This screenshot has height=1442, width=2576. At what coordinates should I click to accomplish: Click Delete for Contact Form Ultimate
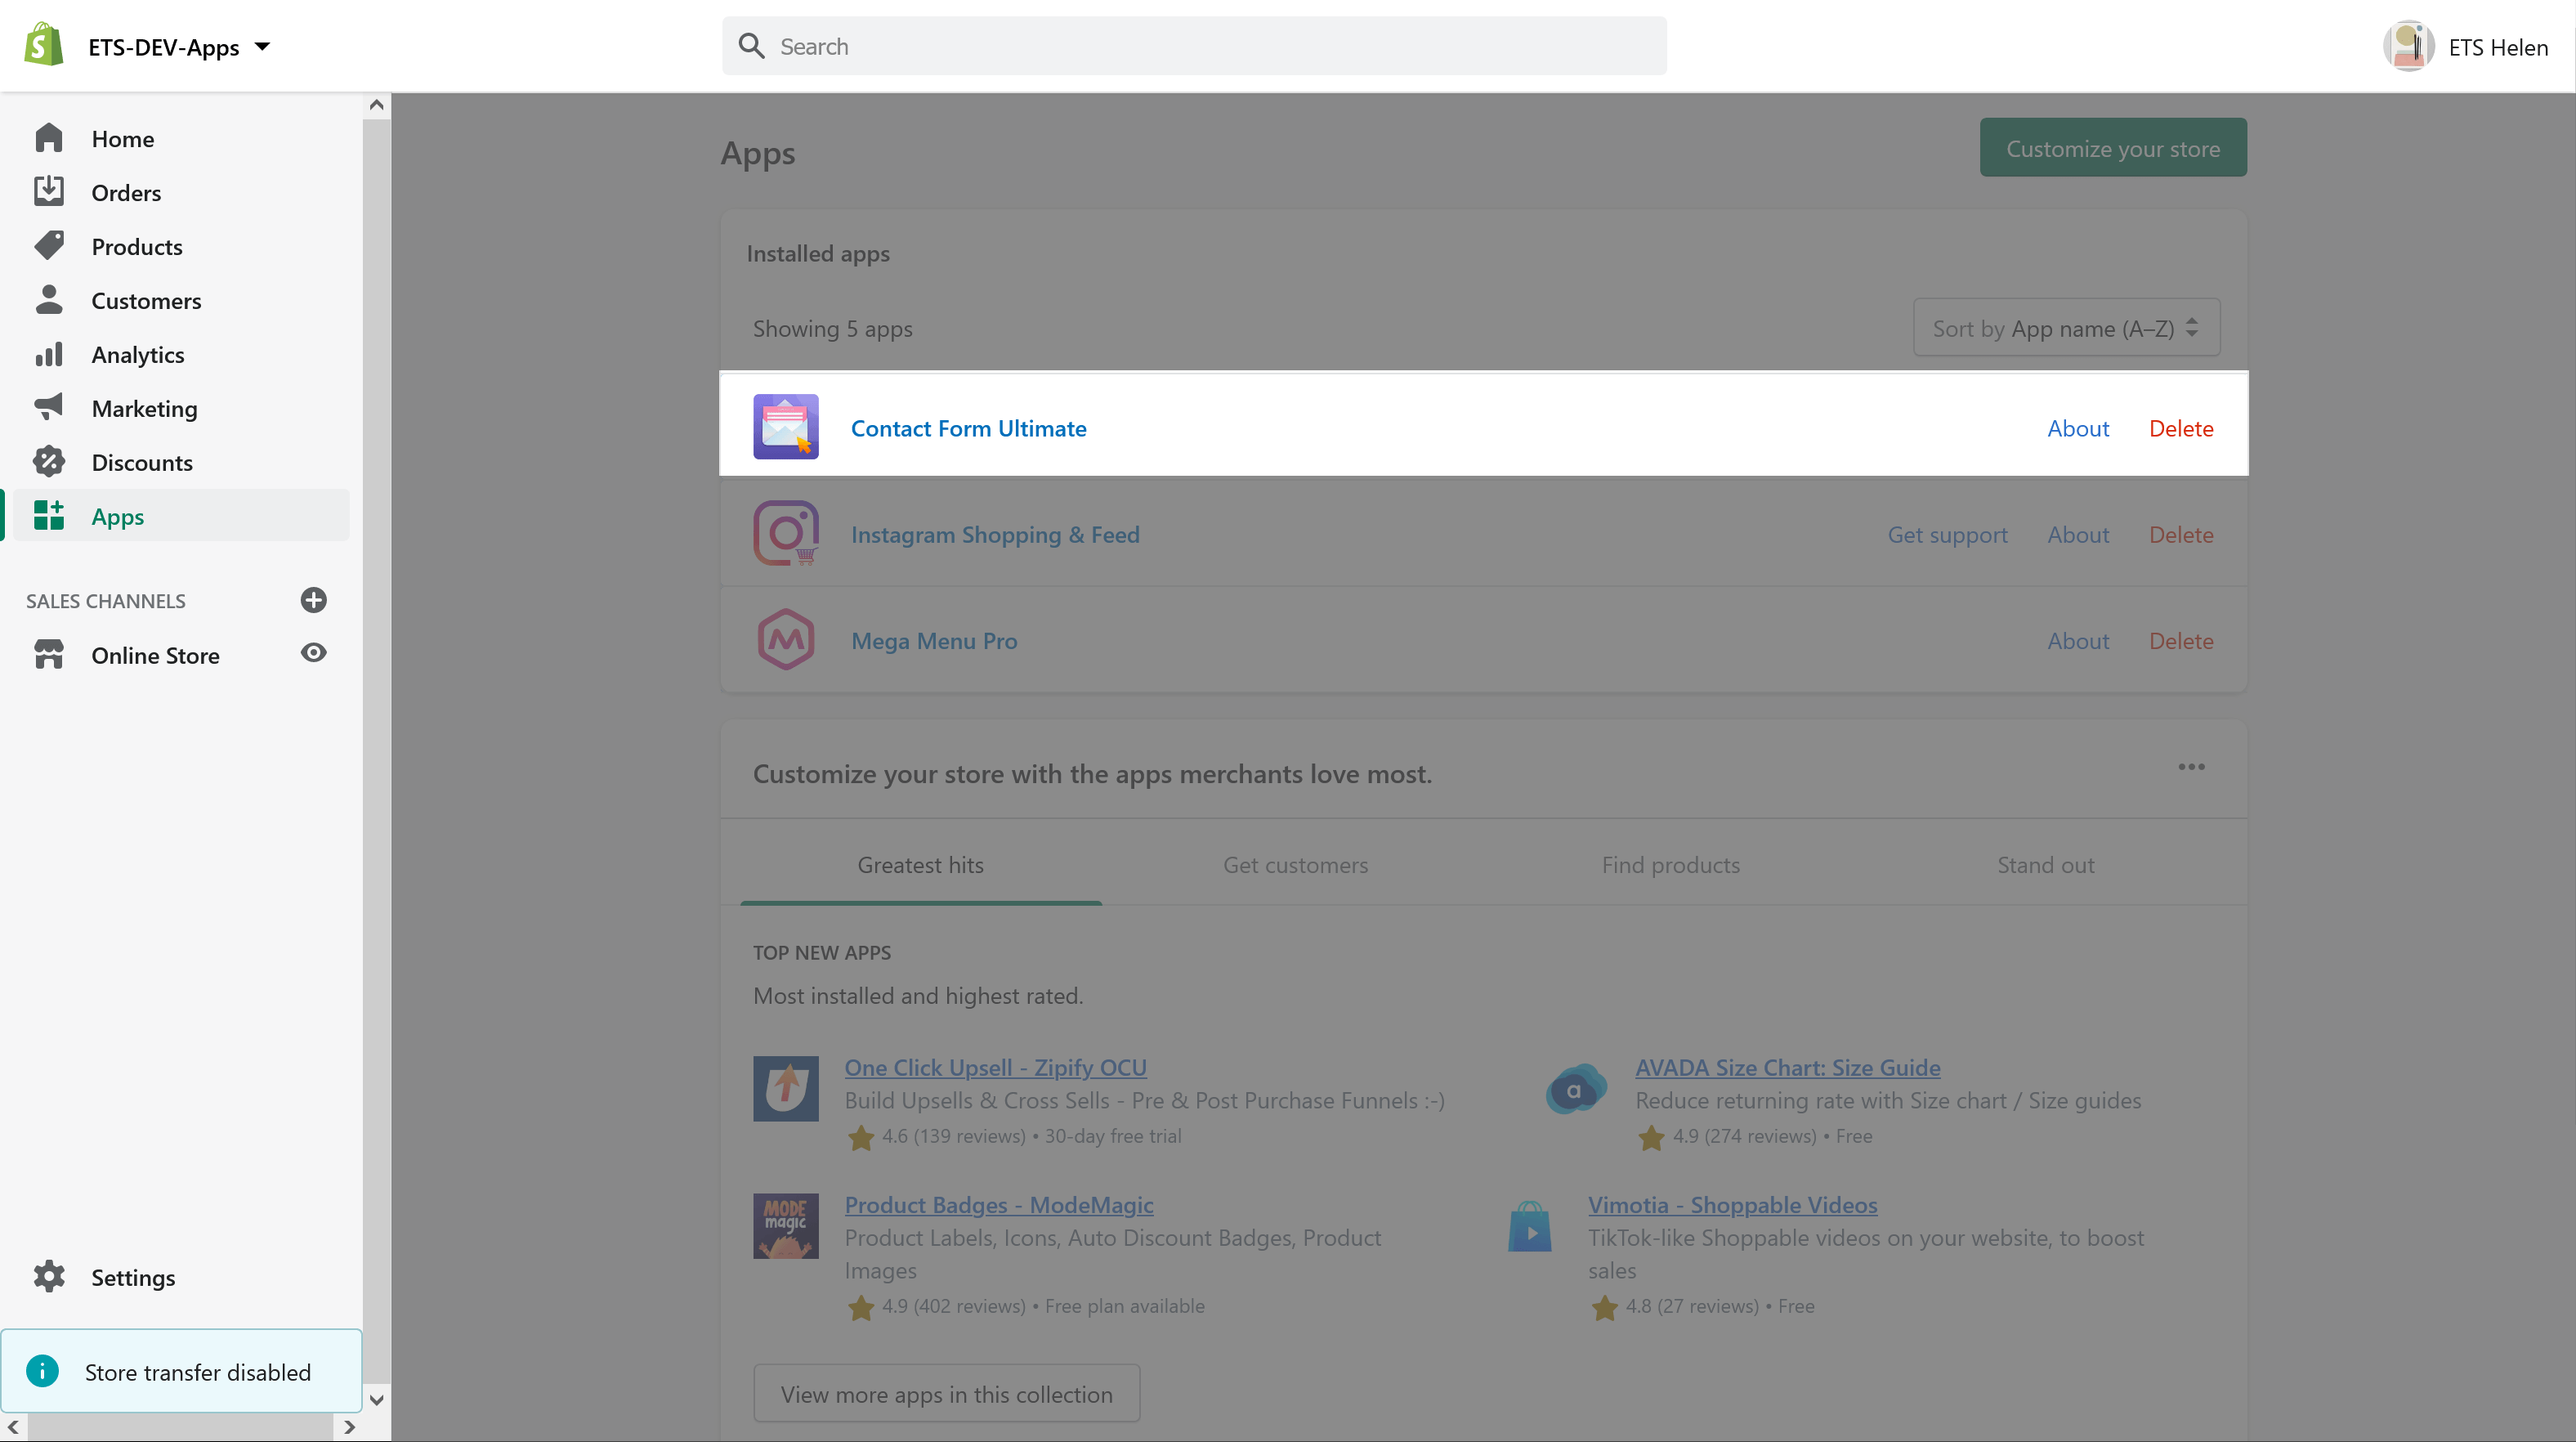click(2181, 428)
